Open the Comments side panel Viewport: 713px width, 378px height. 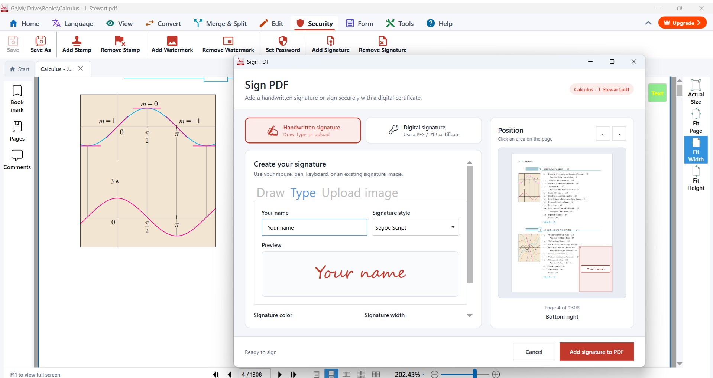(x=17, y=160)
